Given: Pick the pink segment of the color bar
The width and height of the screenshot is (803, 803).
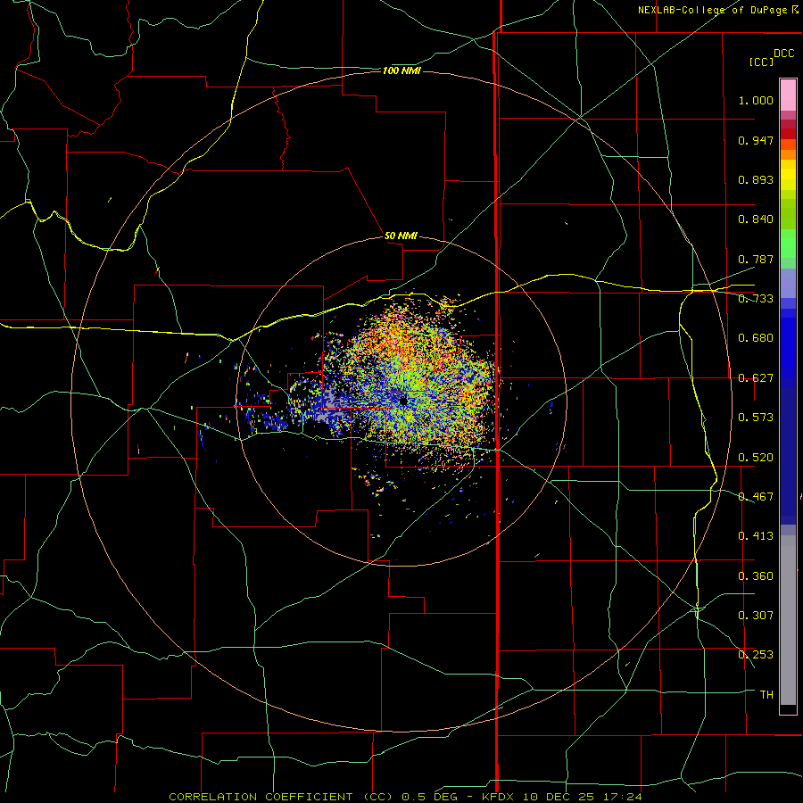Looking at the screenshot, I should coord(788,95).
